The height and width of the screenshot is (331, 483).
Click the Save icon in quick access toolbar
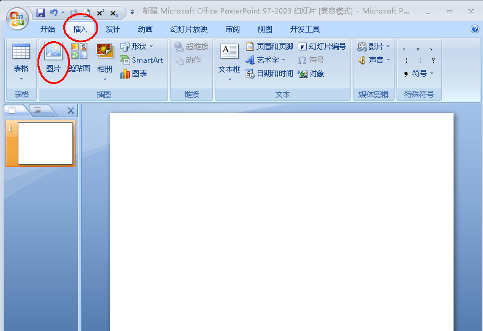click(x=41, y=12)
